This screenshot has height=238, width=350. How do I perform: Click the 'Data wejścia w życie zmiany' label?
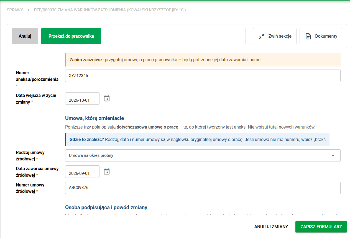36,99
